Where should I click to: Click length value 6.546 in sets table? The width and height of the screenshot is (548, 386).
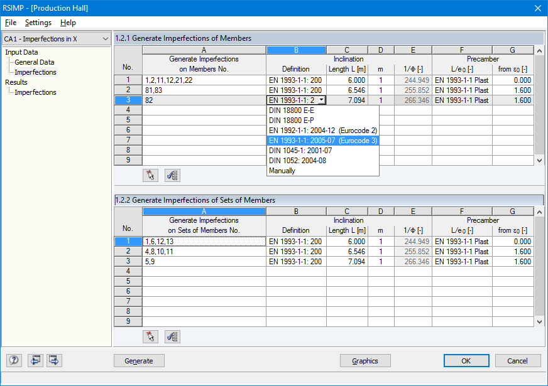point(347,252)
